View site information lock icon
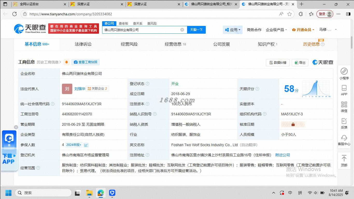The height and width of the screenshot is (199, 354). pyautogui.click(x=25, y=14)
